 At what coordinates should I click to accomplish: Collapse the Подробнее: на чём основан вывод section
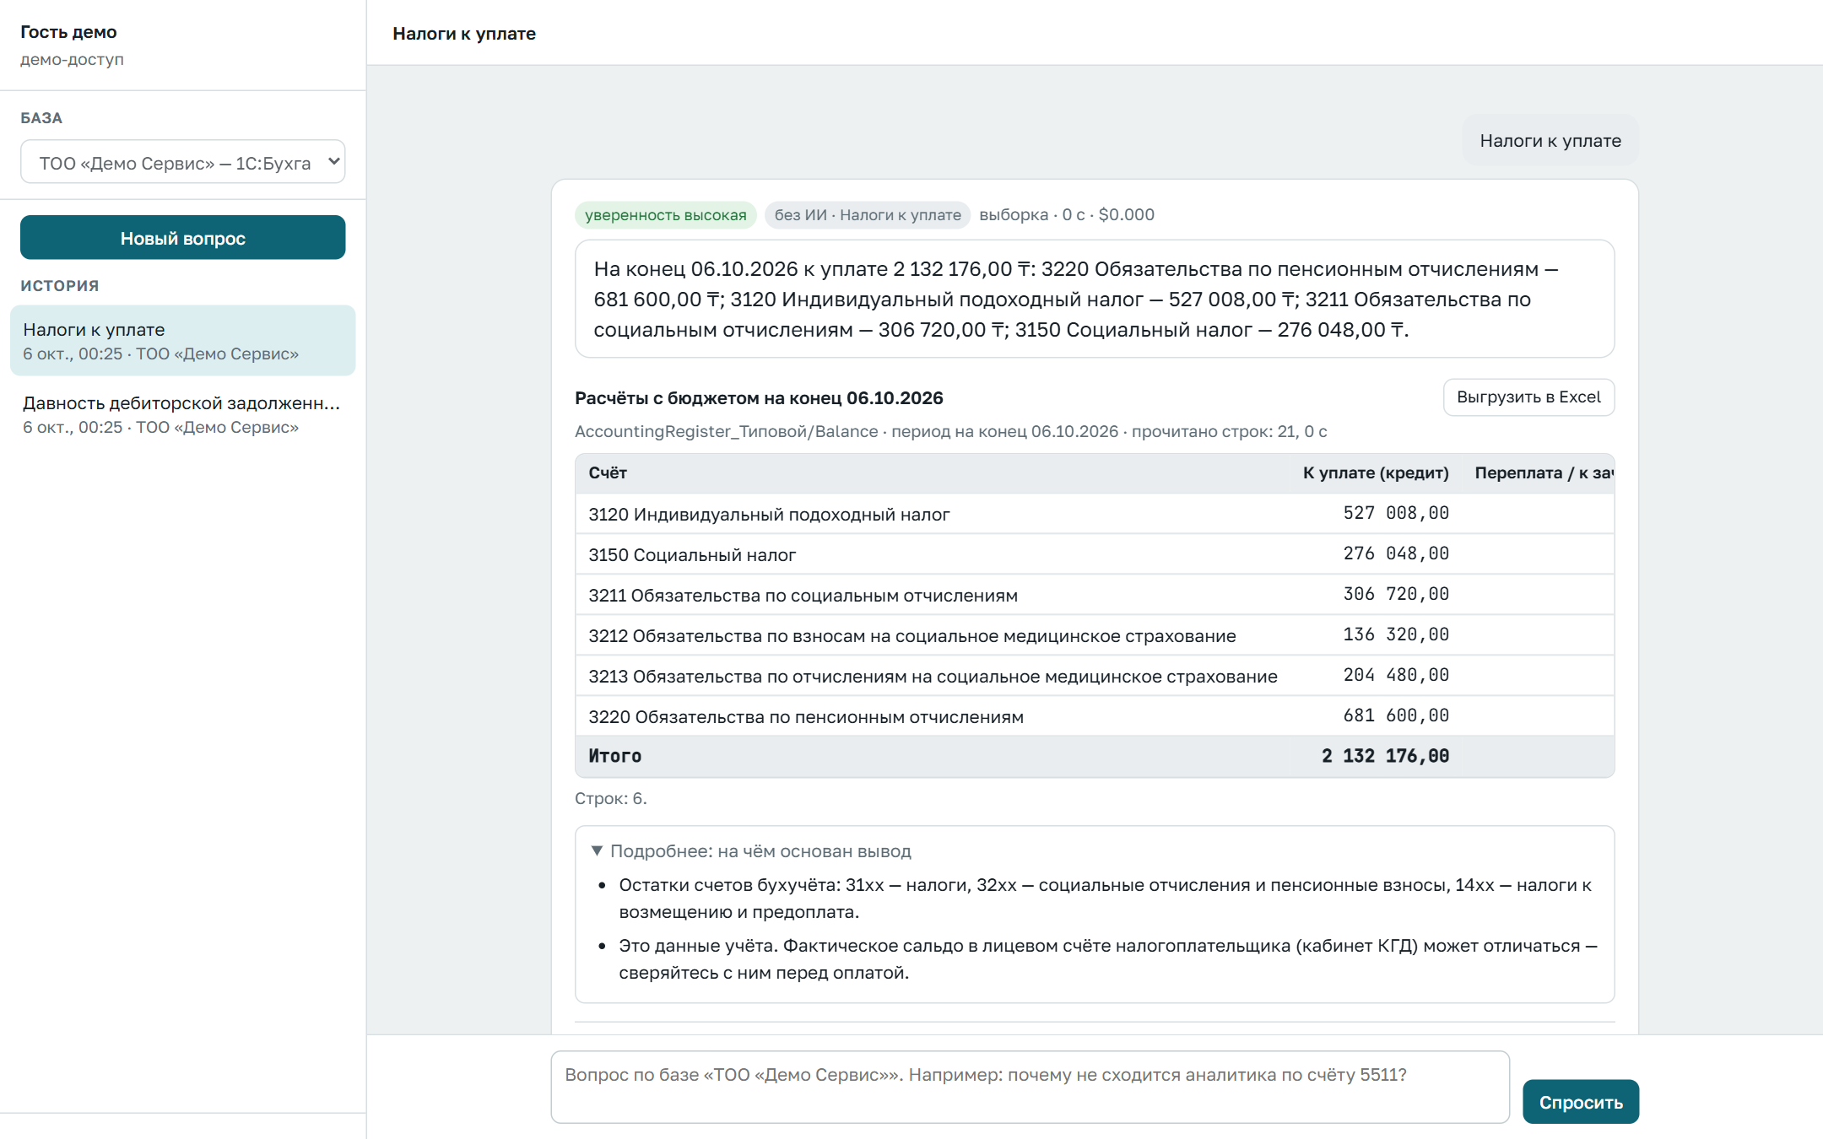click(x=751, y=851)
